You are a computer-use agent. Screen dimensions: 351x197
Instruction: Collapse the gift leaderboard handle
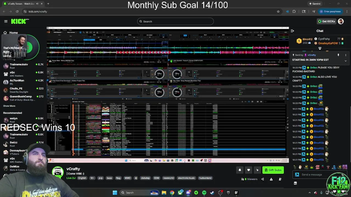point(320,48)
